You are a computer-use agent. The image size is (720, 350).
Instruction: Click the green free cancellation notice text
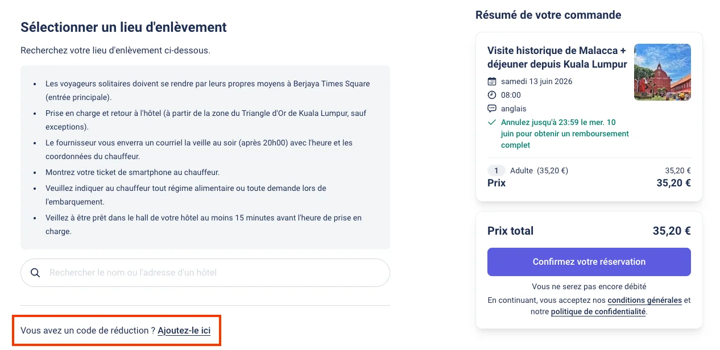[565, 134]
